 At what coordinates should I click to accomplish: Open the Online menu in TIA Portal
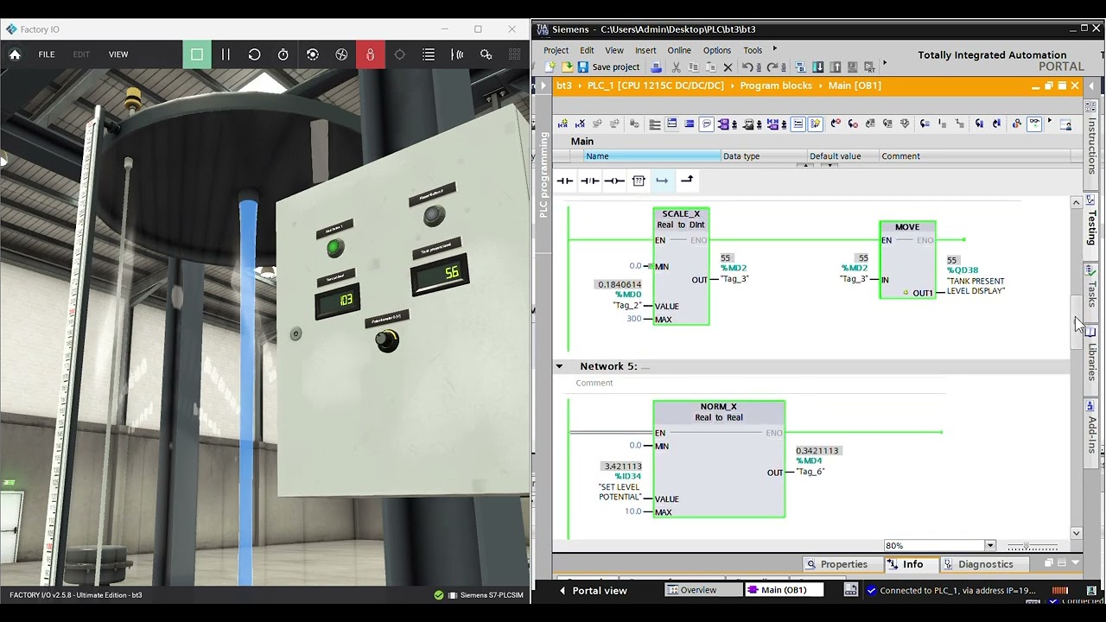click(x=679, y=50)
